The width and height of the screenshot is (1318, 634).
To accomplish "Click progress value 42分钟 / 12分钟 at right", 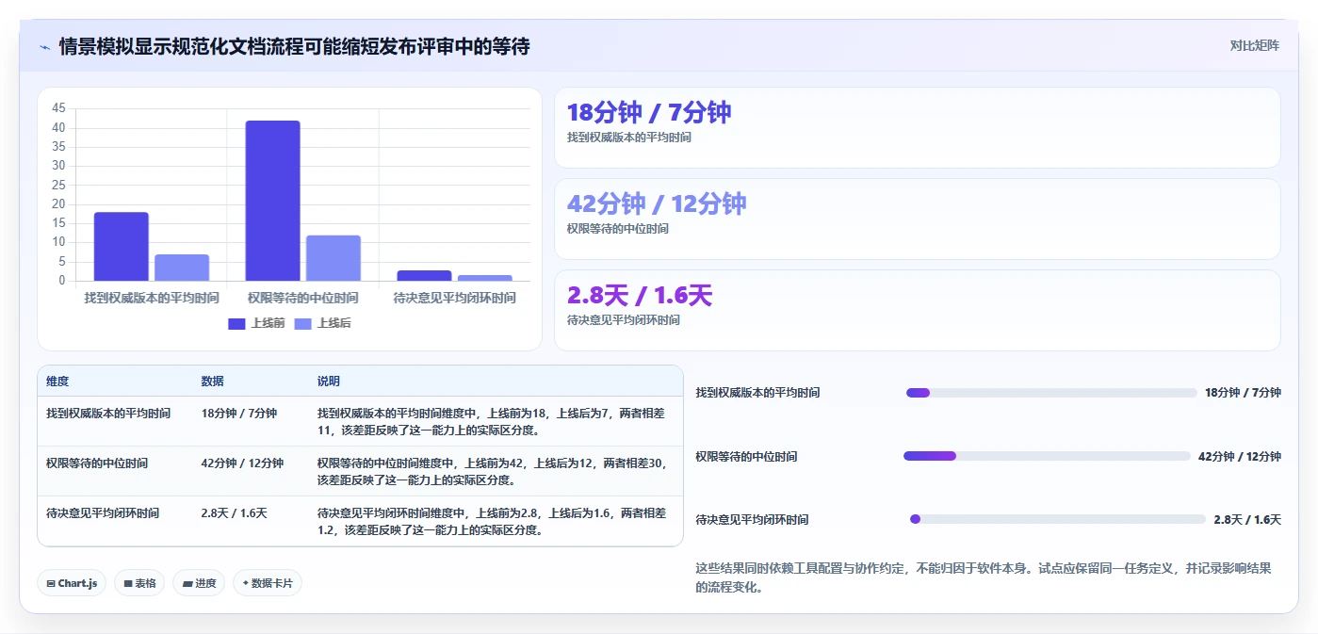I will click(1239, 457).
